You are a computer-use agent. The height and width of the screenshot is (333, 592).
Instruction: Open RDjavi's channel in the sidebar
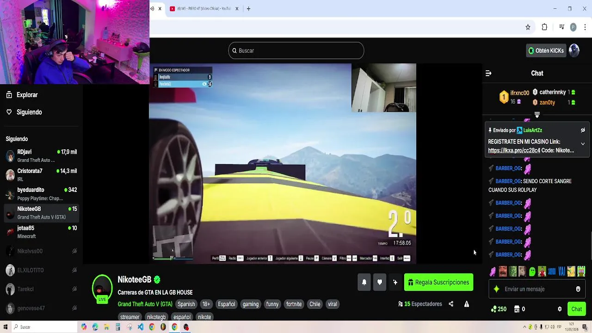(x=41, y=156)
